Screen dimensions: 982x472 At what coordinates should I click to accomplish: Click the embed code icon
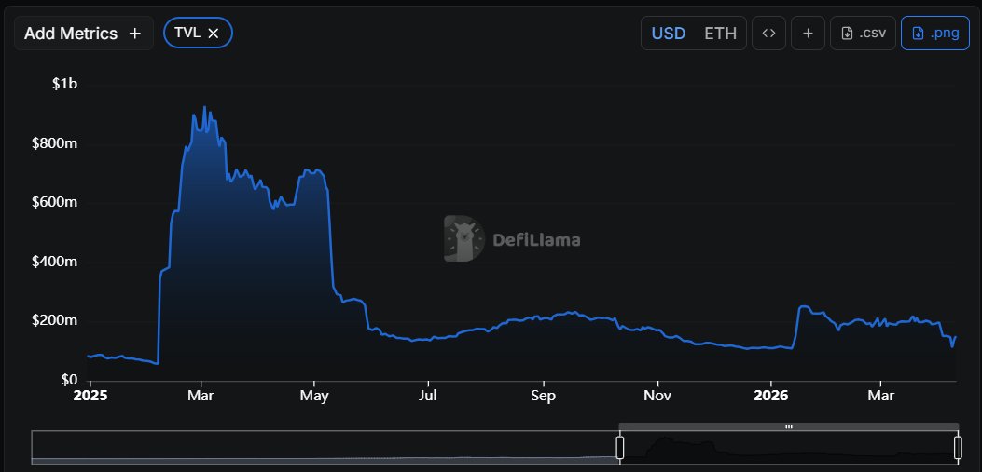coord(768,34)
